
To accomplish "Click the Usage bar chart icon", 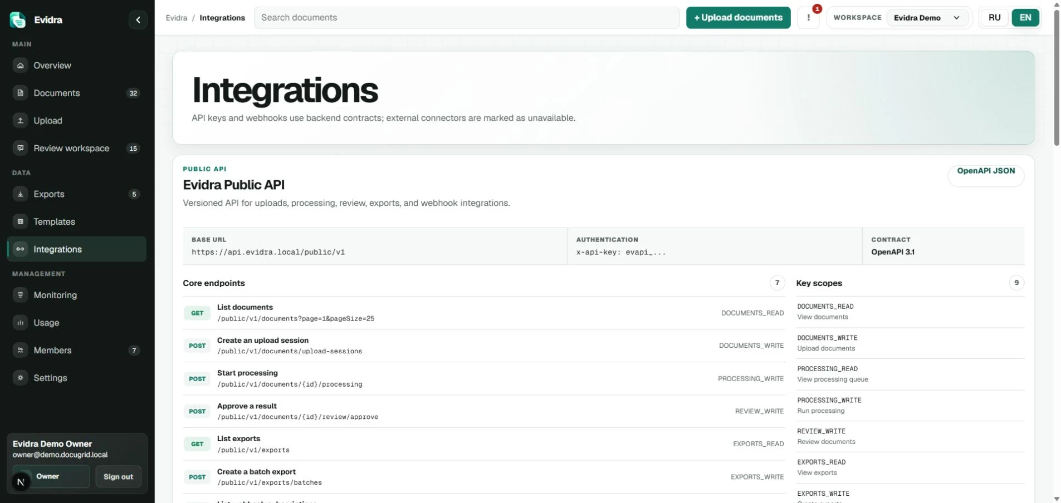I will click(21, 323).
